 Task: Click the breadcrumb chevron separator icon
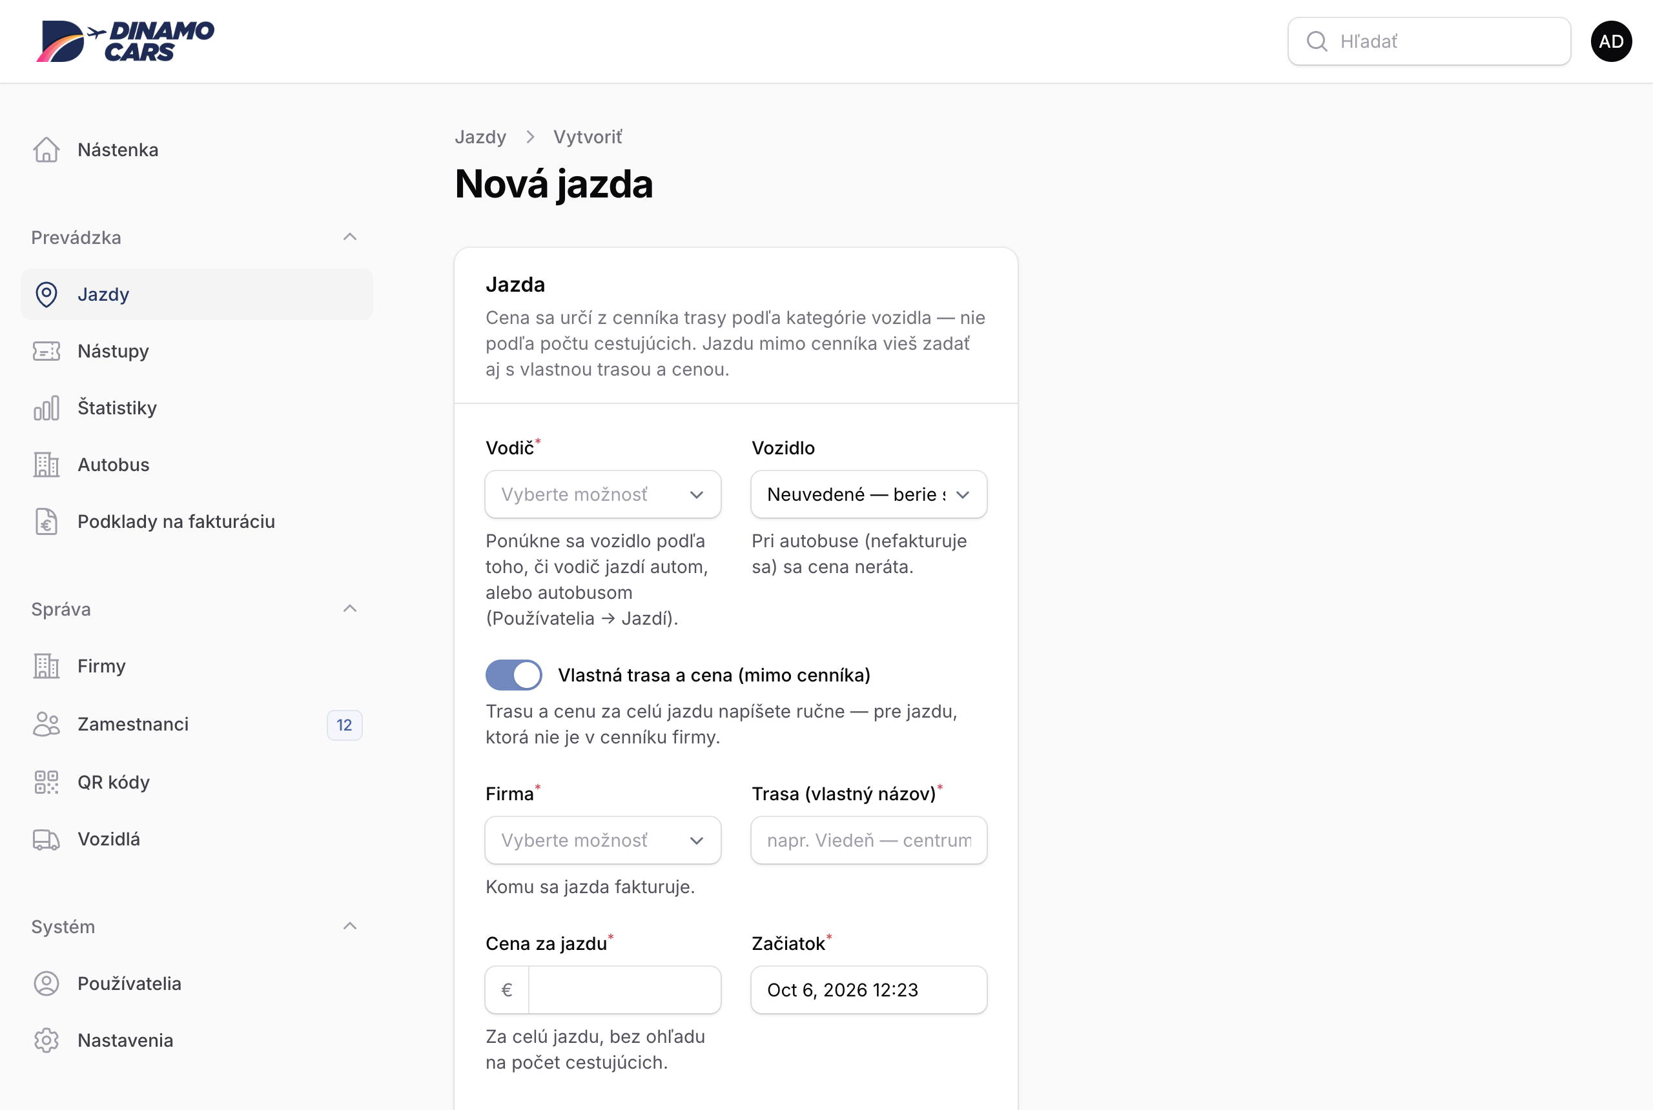click(x=529, y=137)
